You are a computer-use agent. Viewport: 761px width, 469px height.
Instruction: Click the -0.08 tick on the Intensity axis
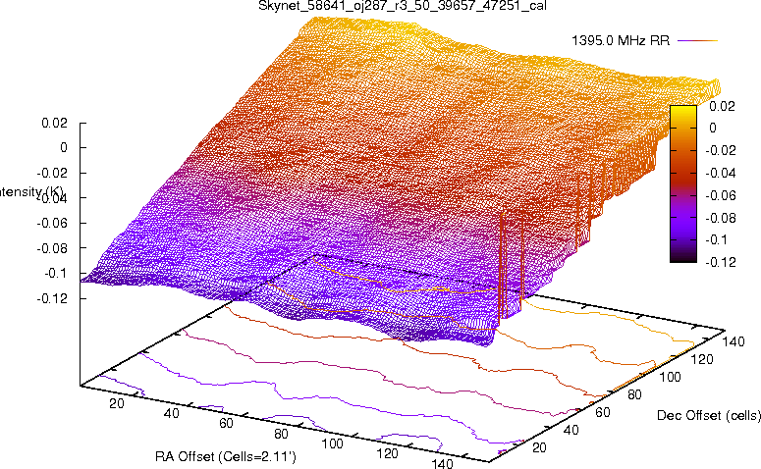[52, 248]
